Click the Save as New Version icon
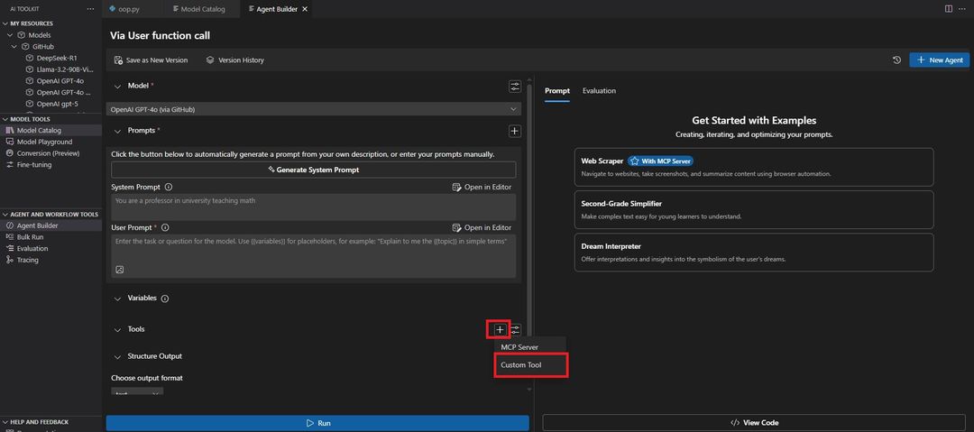The image size is (974, 432). (118, 60)
